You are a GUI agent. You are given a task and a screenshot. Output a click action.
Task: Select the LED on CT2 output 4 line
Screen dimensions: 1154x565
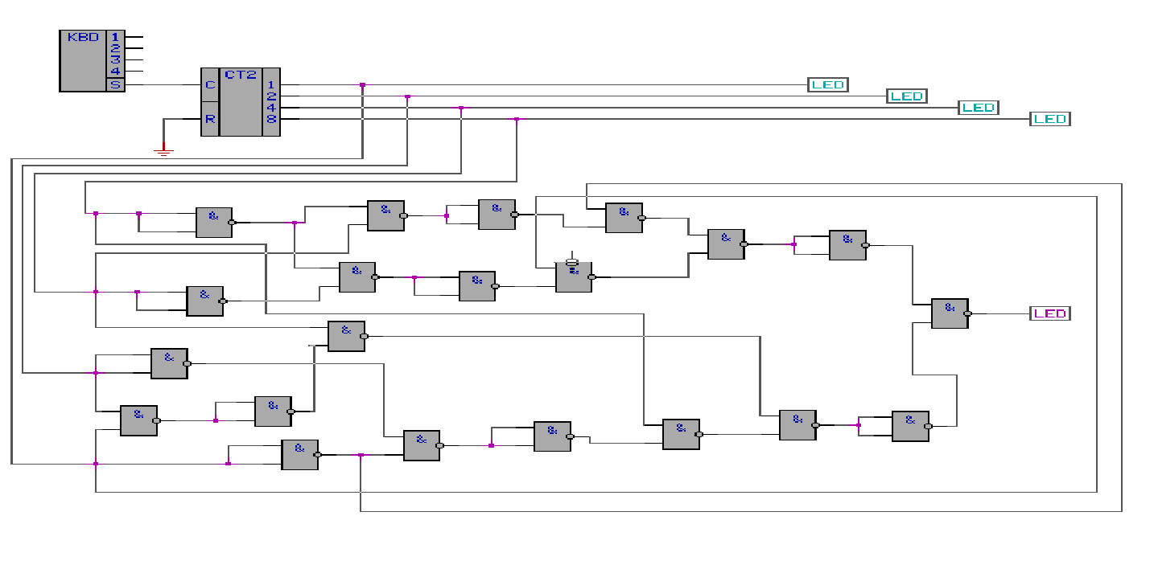pos(979,107)
